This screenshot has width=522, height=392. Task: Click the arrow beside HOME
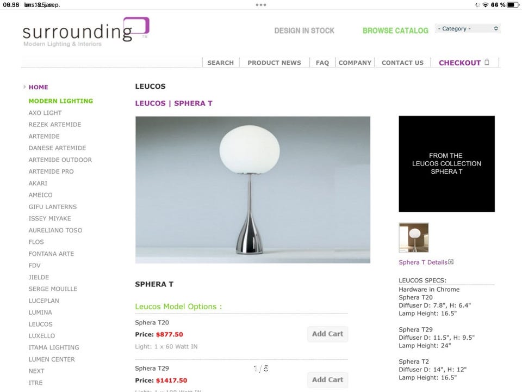[x=24, y=87]
